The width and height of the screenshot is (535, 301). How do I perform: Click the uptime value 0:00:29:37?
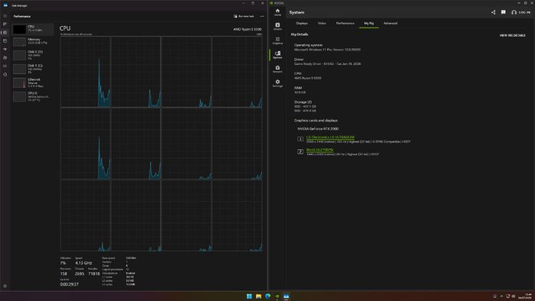pyautogui.click(x=70, y=284)
